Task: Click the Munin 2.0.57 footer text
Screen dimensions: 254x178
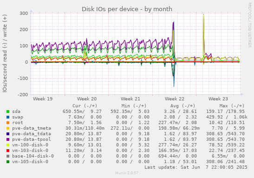Action: (x=127, y=173)
